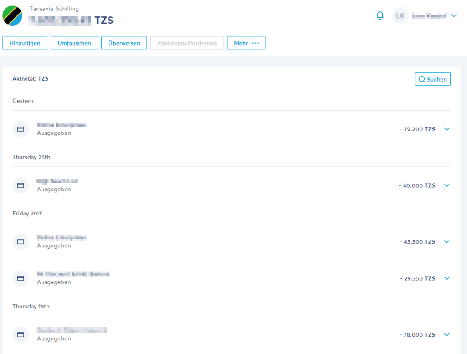467x354 pixels.
Task: Expand the 78.000 TZS transaction chevron
Action: [x=446, y=334]
